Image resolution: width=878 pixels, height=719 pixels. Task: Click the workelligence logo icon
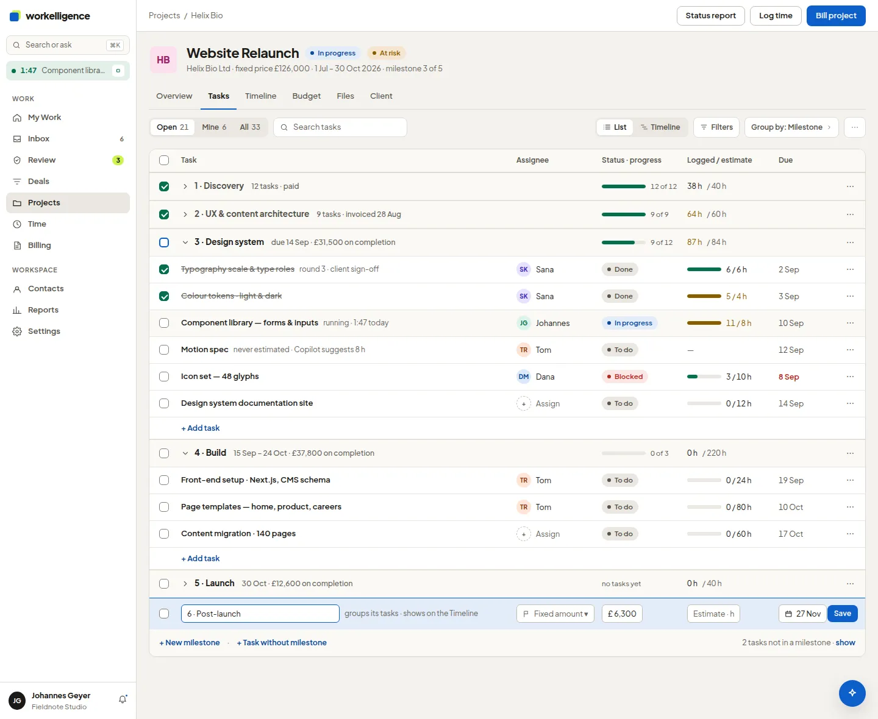point(15,16)
